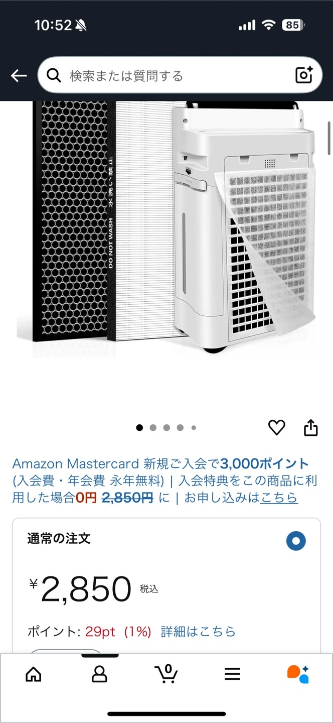The image size is (333, 723).
Task: View the air purifier product image
Action: pyautogui.click(x=166, y=229)
